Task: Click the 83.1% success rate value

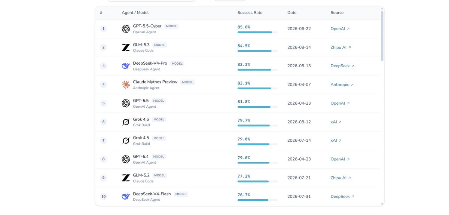Action: tap(244, 83)
